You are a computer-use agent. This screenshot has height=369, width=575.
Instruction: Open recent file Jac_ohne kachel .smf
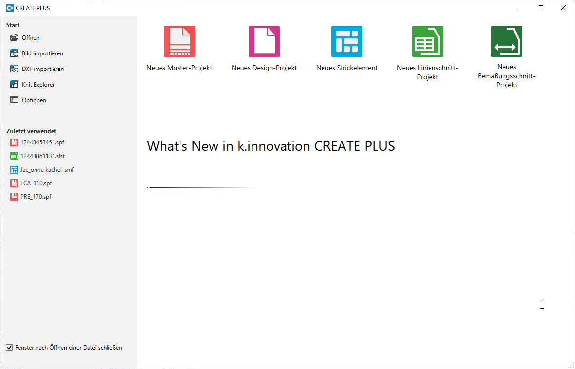pyautogui.click(x=47, y=170)
